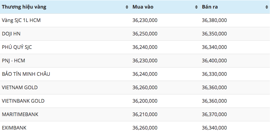The height and width of the screenshot is (132, 272).
Task: Select the Vàng SJC 1L HCM row
Action: (x=135, y=20)
